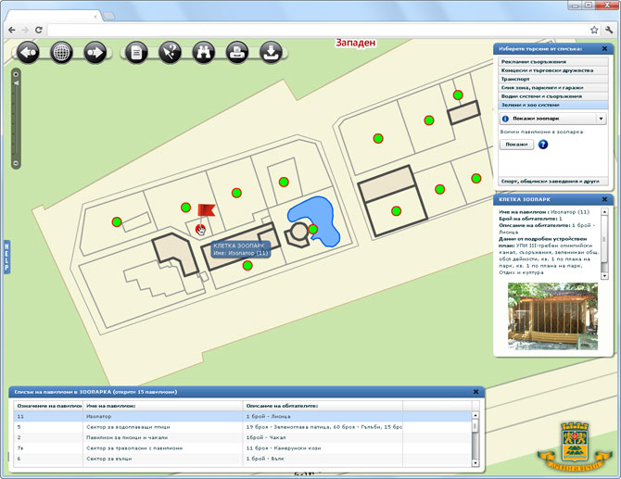Viewport: 621px width, 479px height.
Task: Select the green marker on the blue pond
Action: coord(313,229)
